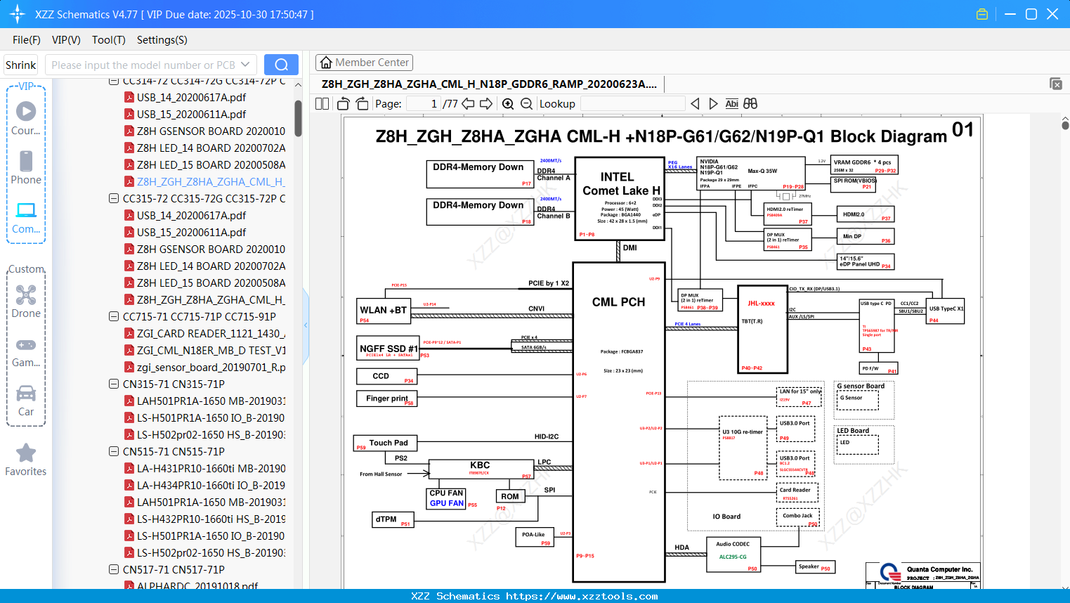The image size is (1070, 603).
Task: Click the model number search field
Action: 144,65
